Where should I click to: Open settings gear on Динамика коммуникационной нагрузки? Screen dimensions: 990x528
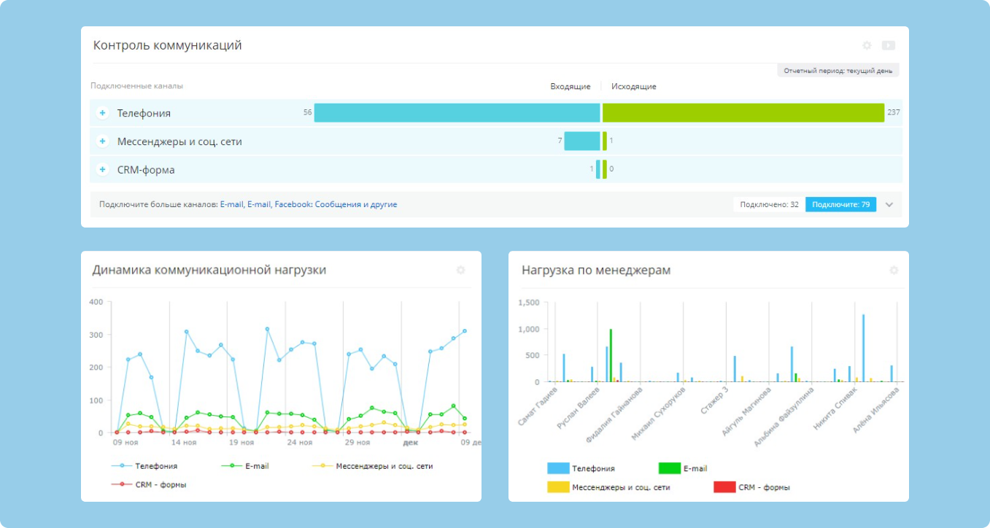pyautogui.click(x=460, y=270)
